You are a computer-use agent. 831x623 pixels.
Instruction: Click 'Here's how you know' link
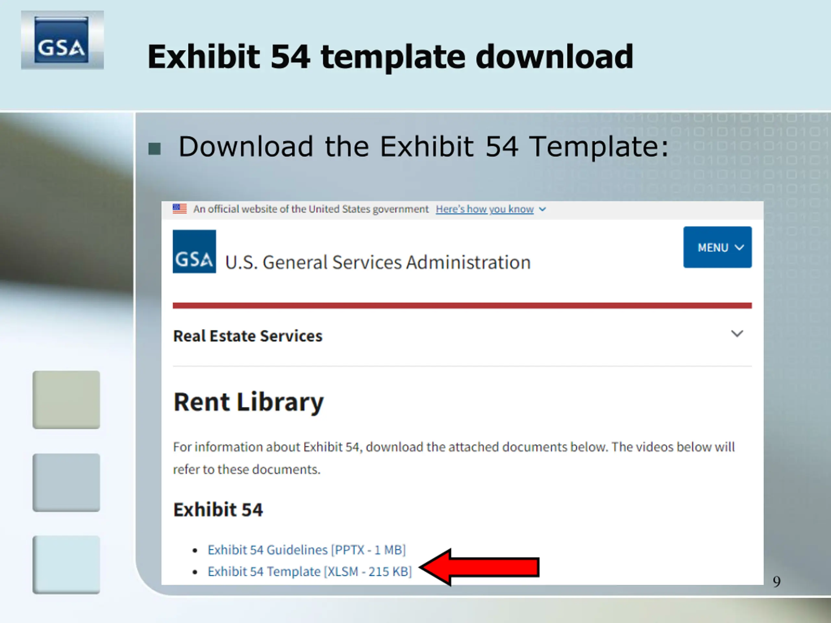(x=485, y=209)
